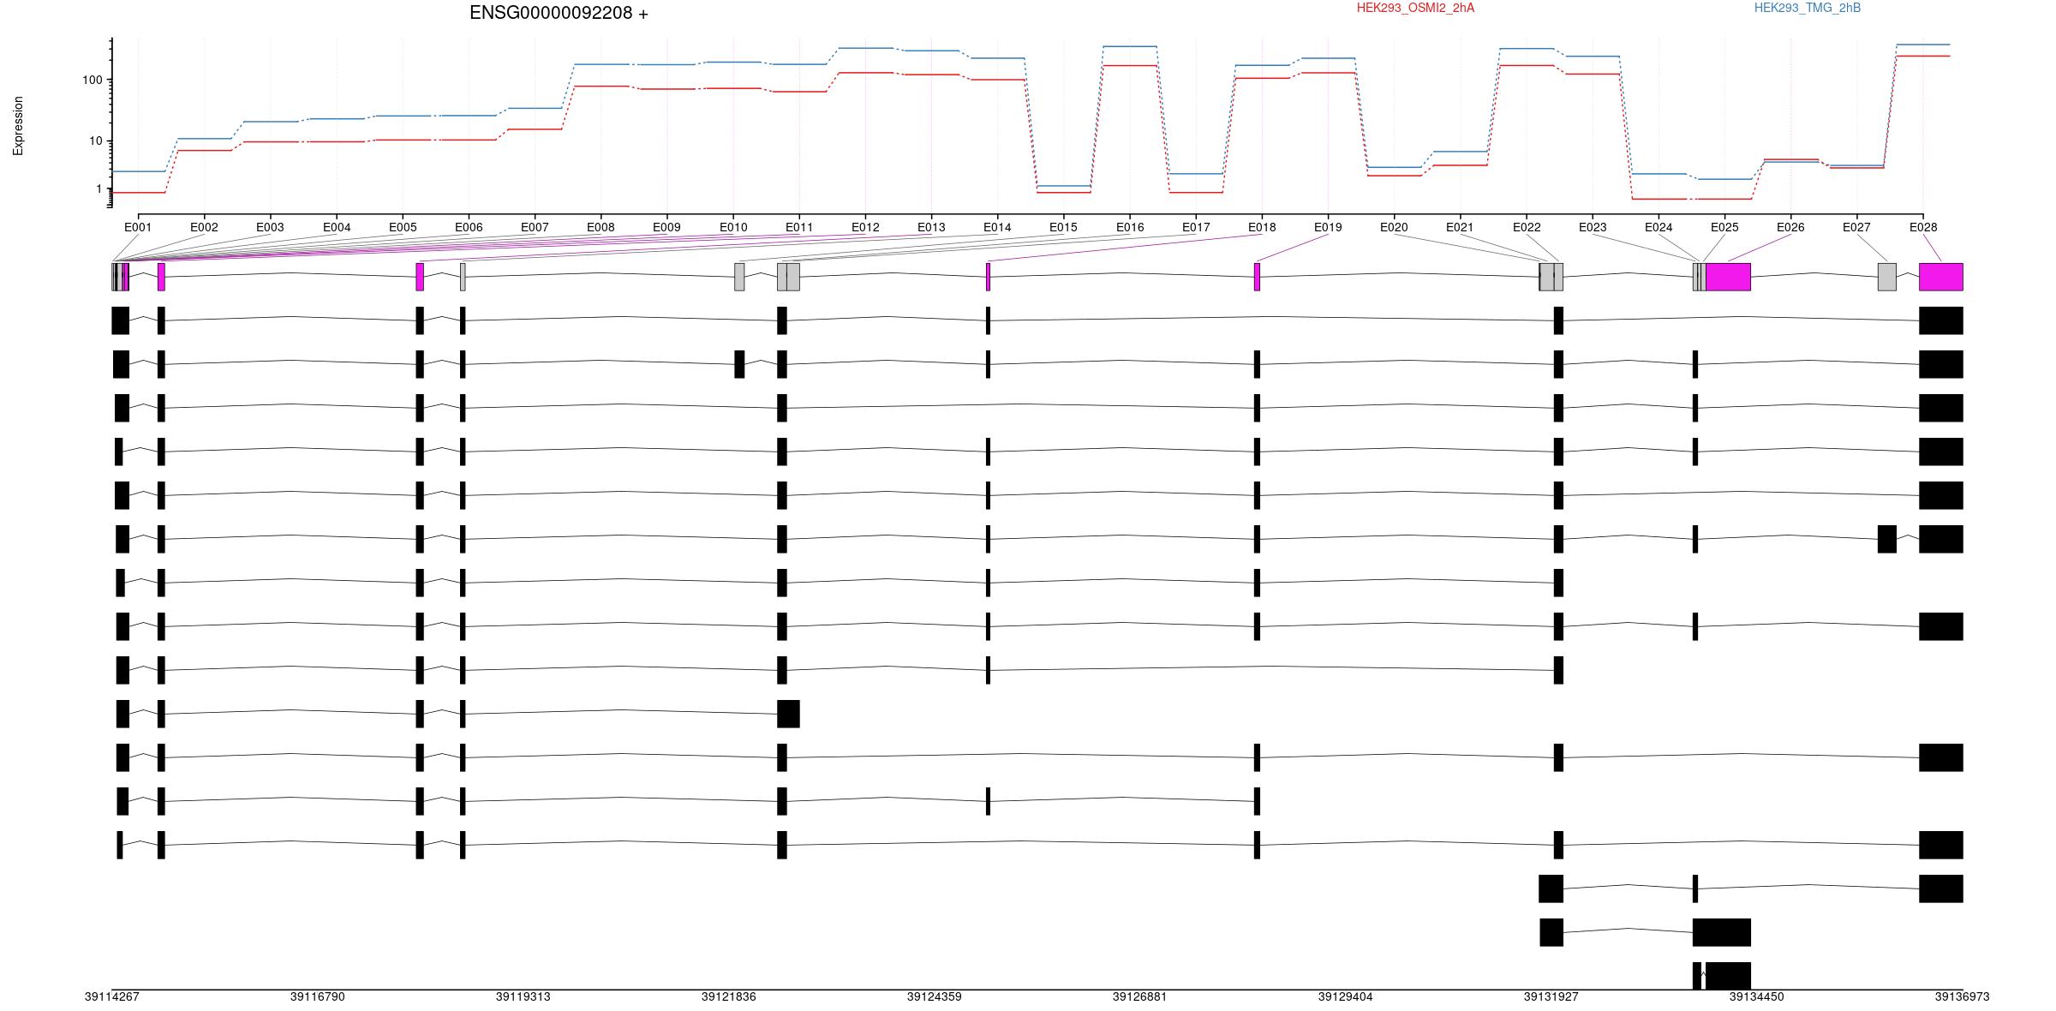The width and height of the screenshot is (2056, 1011).
Task: Click genomic coordinate 39124359
Action: click(x=934, y=996)
